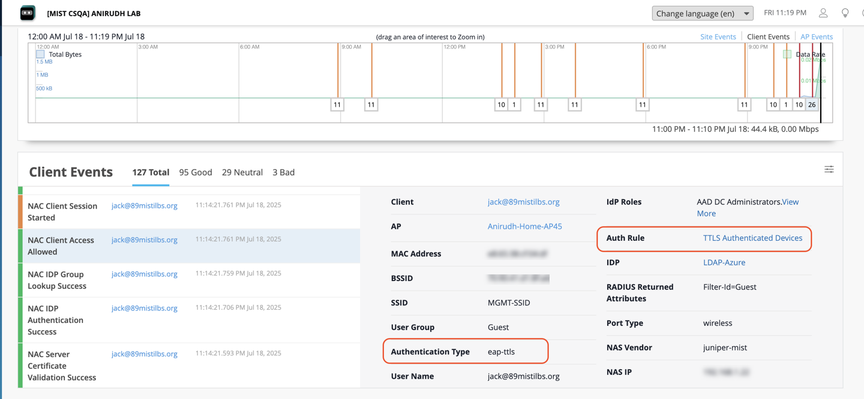Open the Anirudh-Home-AP45 access point link
864x399 pixels.
pyautogui.click(x=524, y=226)
